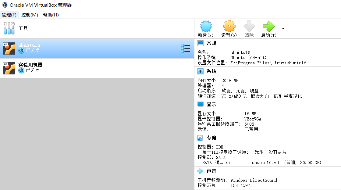
Task: Click the ICH AC97 controller value
Action: 240,185
